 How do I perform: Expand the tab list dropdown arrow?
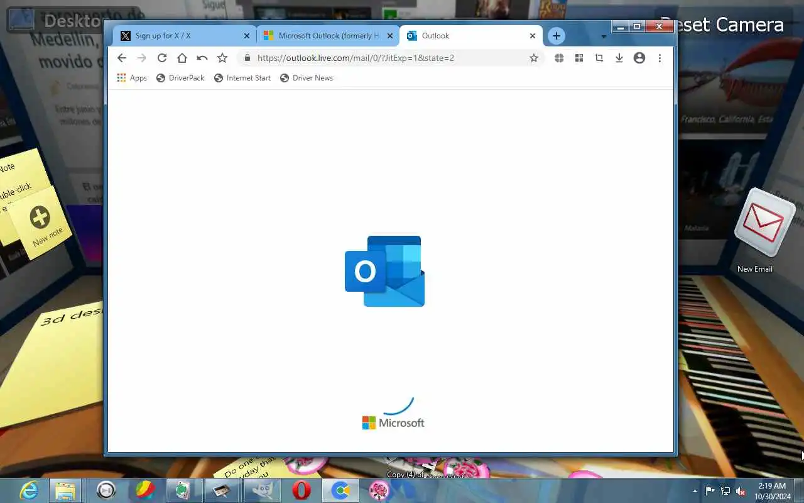point(604,36)
